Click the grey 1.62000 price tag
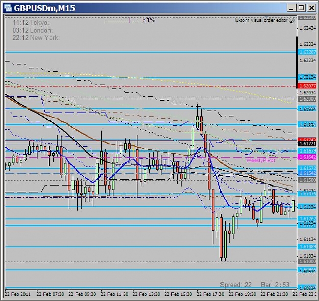 [x=307, y=99]
